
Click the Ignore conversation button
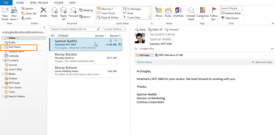coord(27,9)
